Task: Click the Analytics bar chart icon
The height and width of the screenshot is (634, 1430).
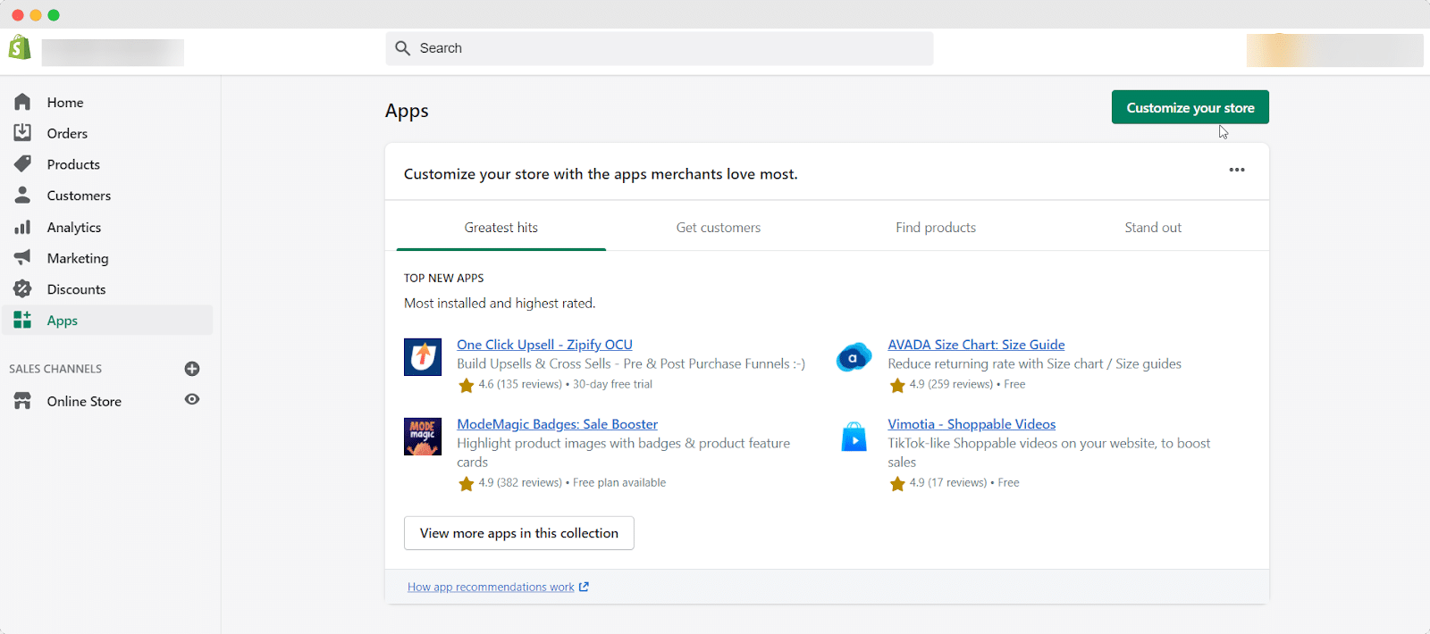Action: tap(22, 227)
